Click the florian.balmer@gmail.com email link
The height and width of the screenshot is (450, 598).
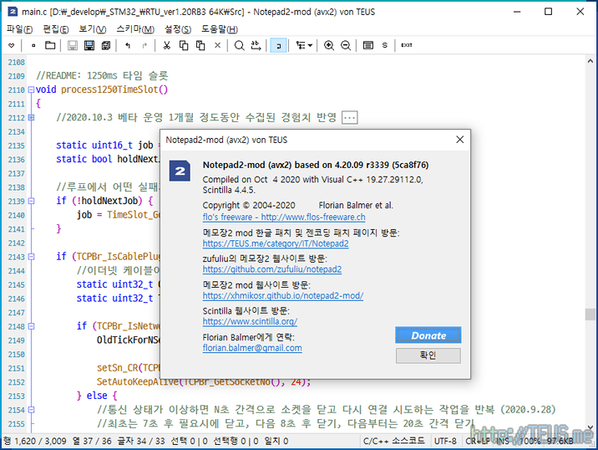pos(252,348)
